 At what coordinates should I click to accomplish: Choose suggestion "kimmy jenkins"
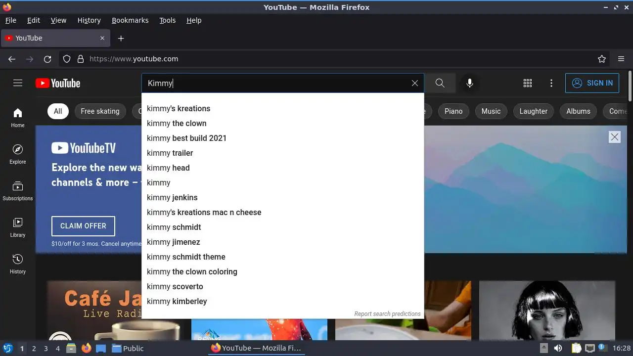pos(283,197)
